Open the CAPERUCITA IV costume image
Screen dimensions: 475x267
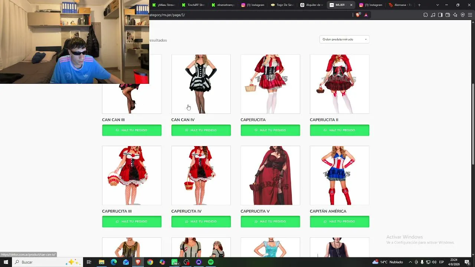[201, 175]
